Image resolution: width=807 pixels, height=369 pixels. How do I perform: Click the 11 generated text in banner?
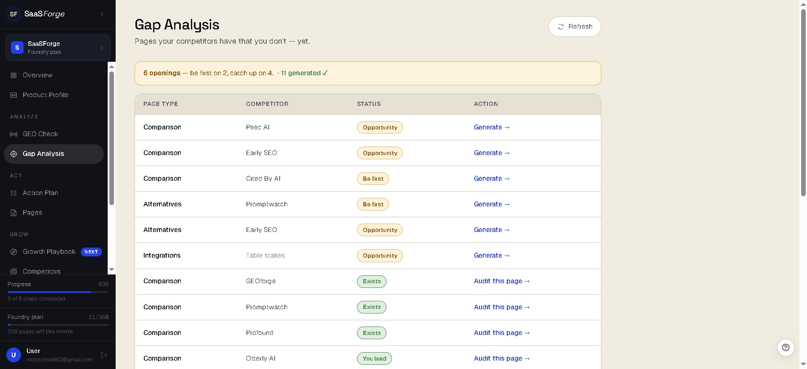click(304, 73)
